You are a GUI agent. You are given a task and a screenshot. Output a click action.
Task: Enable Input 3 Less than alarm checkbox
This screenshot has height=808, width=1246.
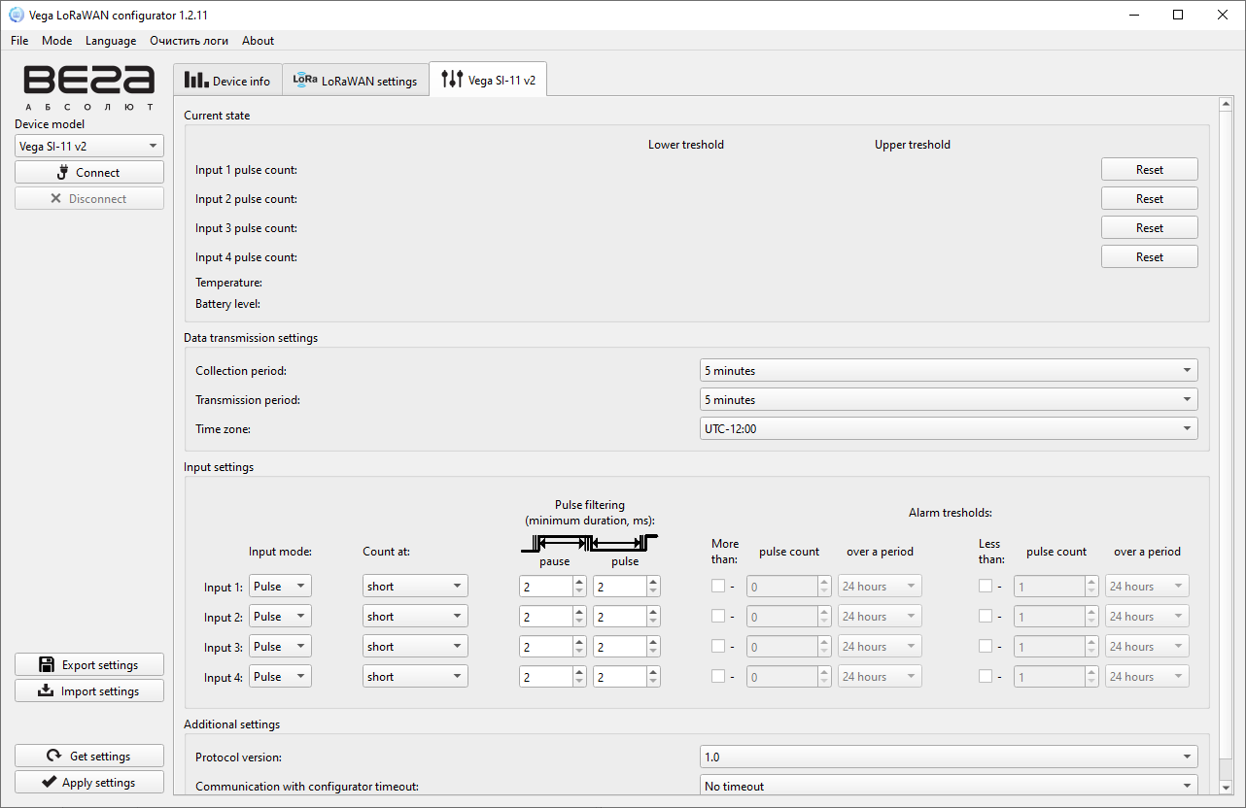pos(986,647)
